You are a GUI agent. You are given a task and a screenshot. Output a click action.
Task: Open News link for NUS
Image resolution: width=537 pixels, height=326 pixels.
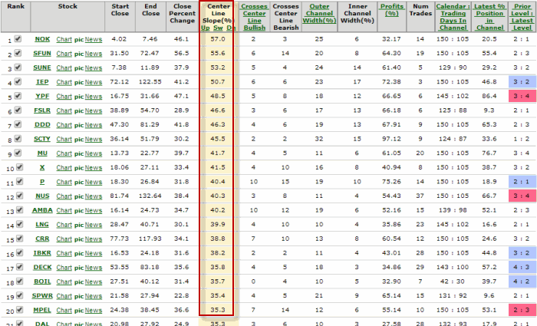(94, 196)
